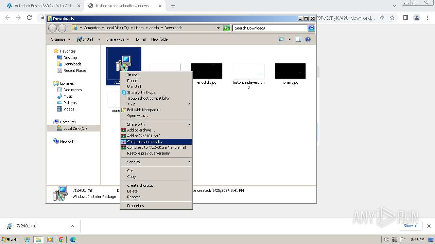435x244 pixels.
Task: Open the dropdown arrow next to Install
Action: (99, 39)
